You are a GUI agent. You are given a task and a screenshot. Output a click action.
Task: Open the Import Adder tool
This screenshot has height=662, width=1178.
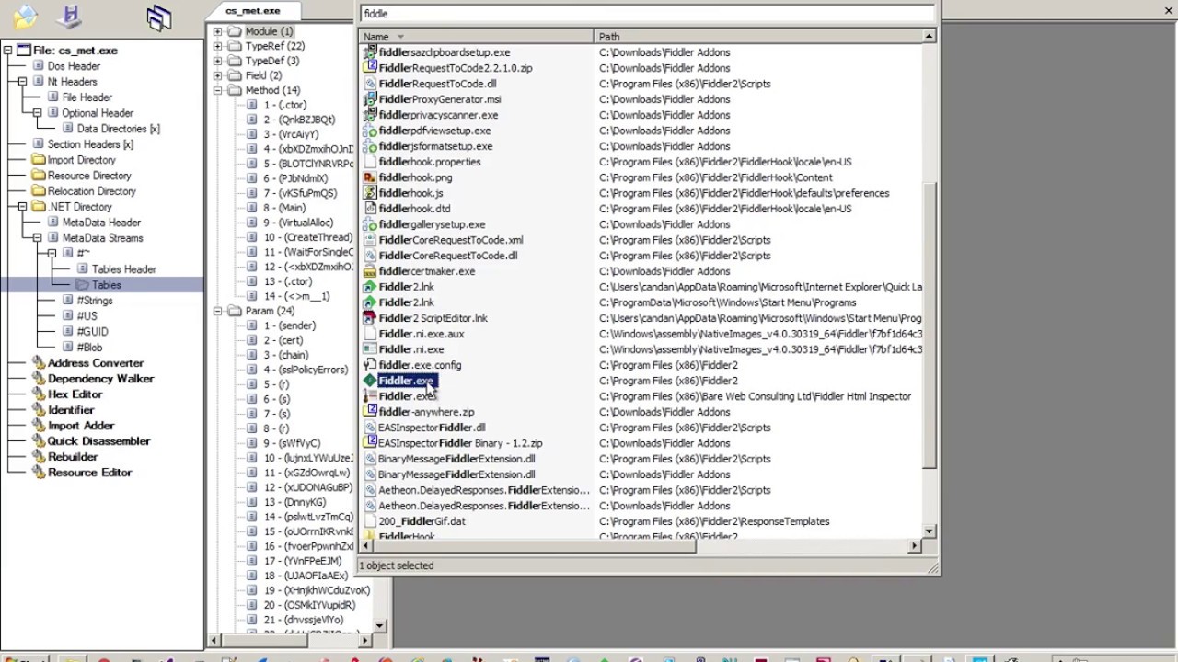pos(81,426)
